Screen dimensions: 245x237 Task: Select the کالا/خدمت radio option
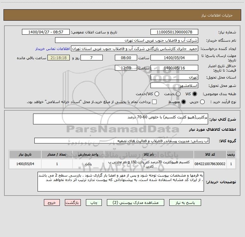[x=157, y=94]
